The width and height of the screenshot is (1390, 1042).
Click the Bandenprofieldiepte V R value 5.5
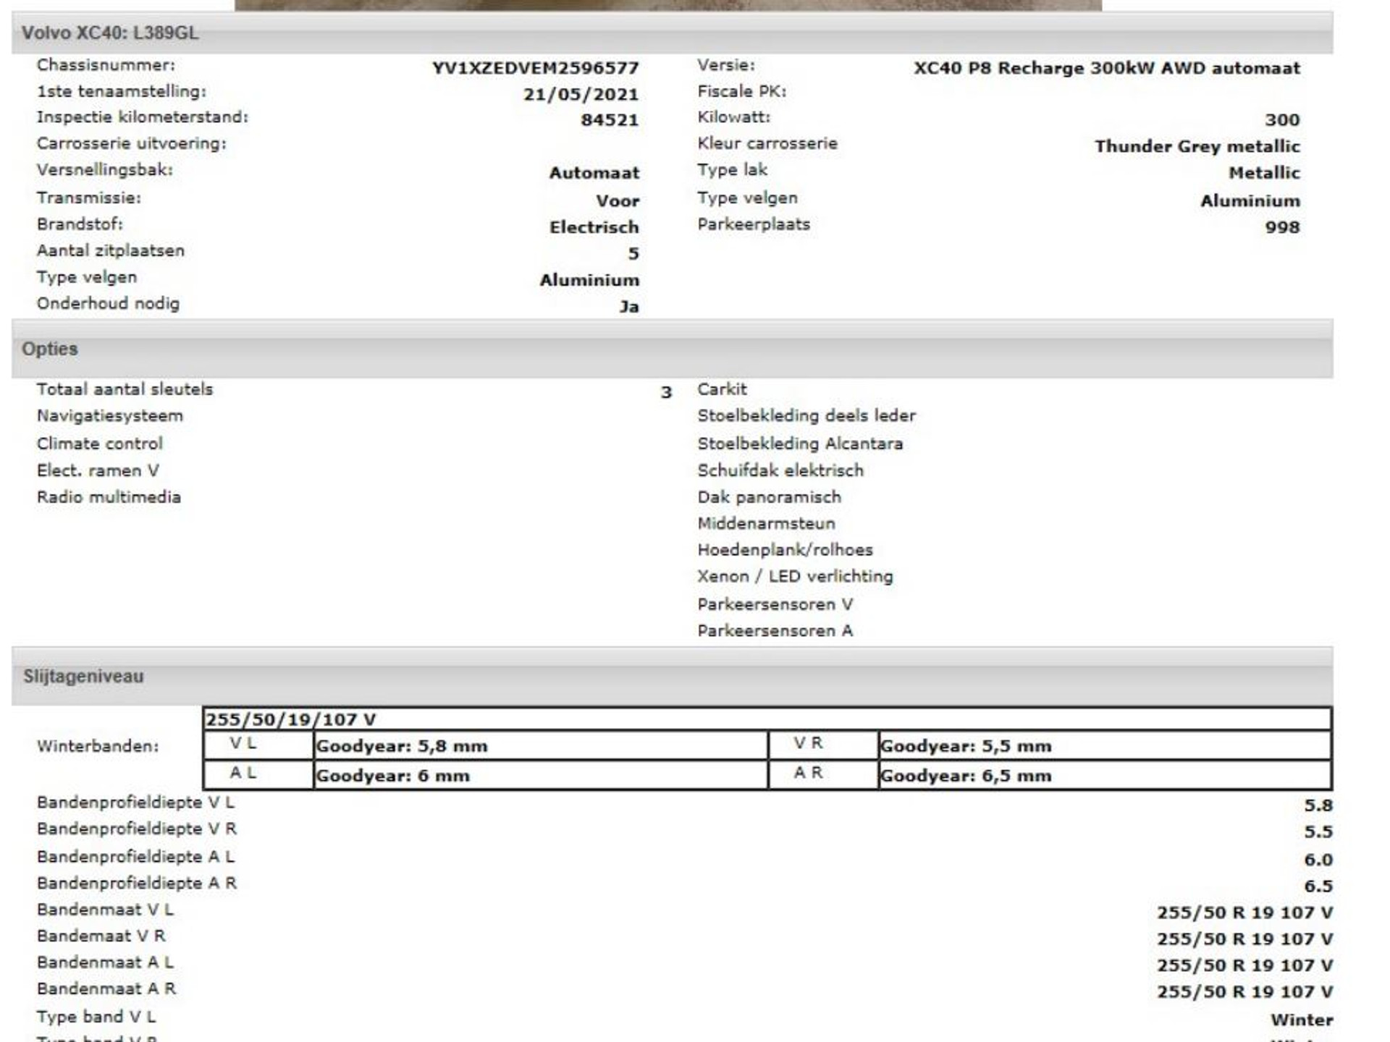point(1318,832)
